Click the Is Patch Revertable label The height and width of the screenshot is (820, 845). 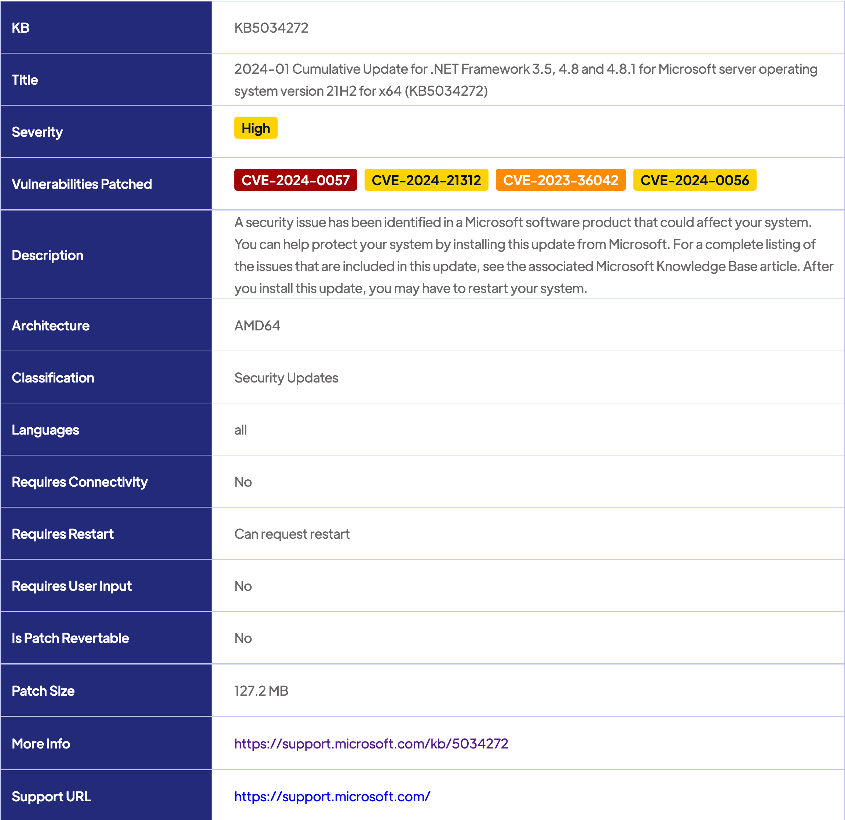70,638
